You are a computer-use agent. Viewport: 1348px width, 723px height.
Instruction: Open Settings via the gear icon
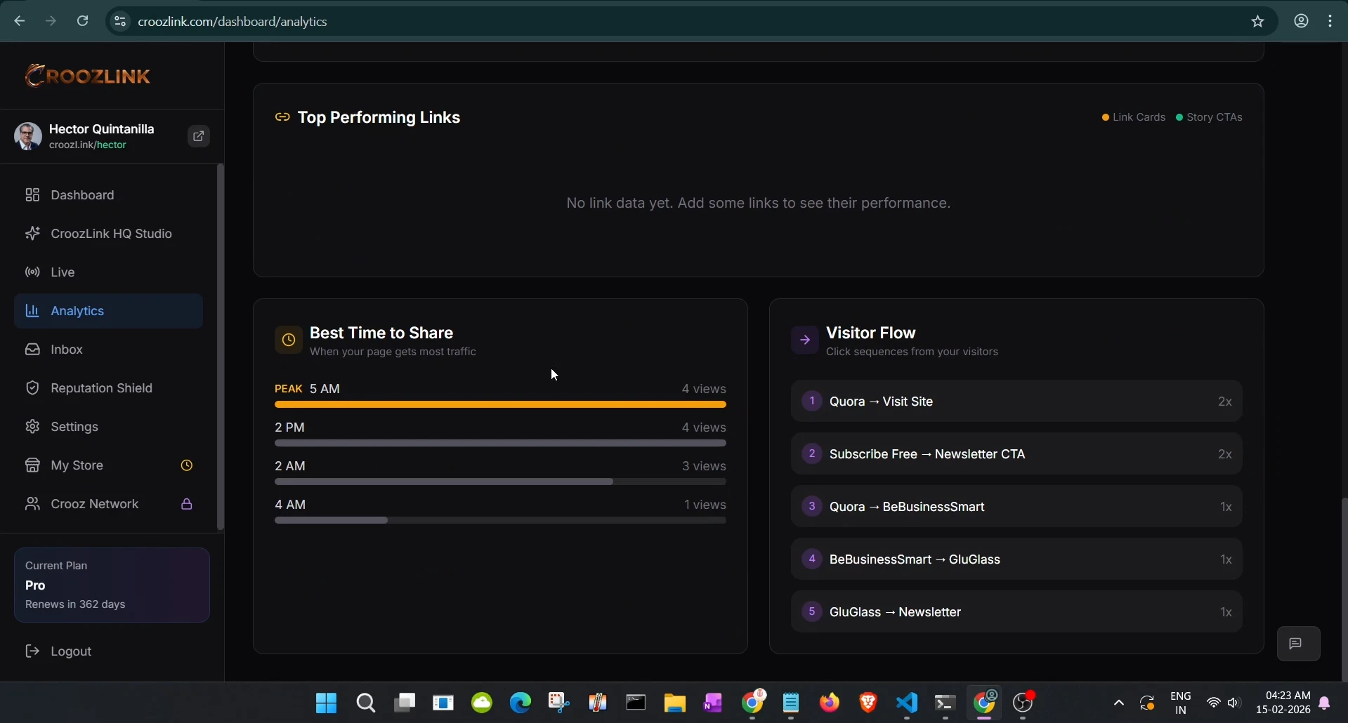(x=32, y=426)
